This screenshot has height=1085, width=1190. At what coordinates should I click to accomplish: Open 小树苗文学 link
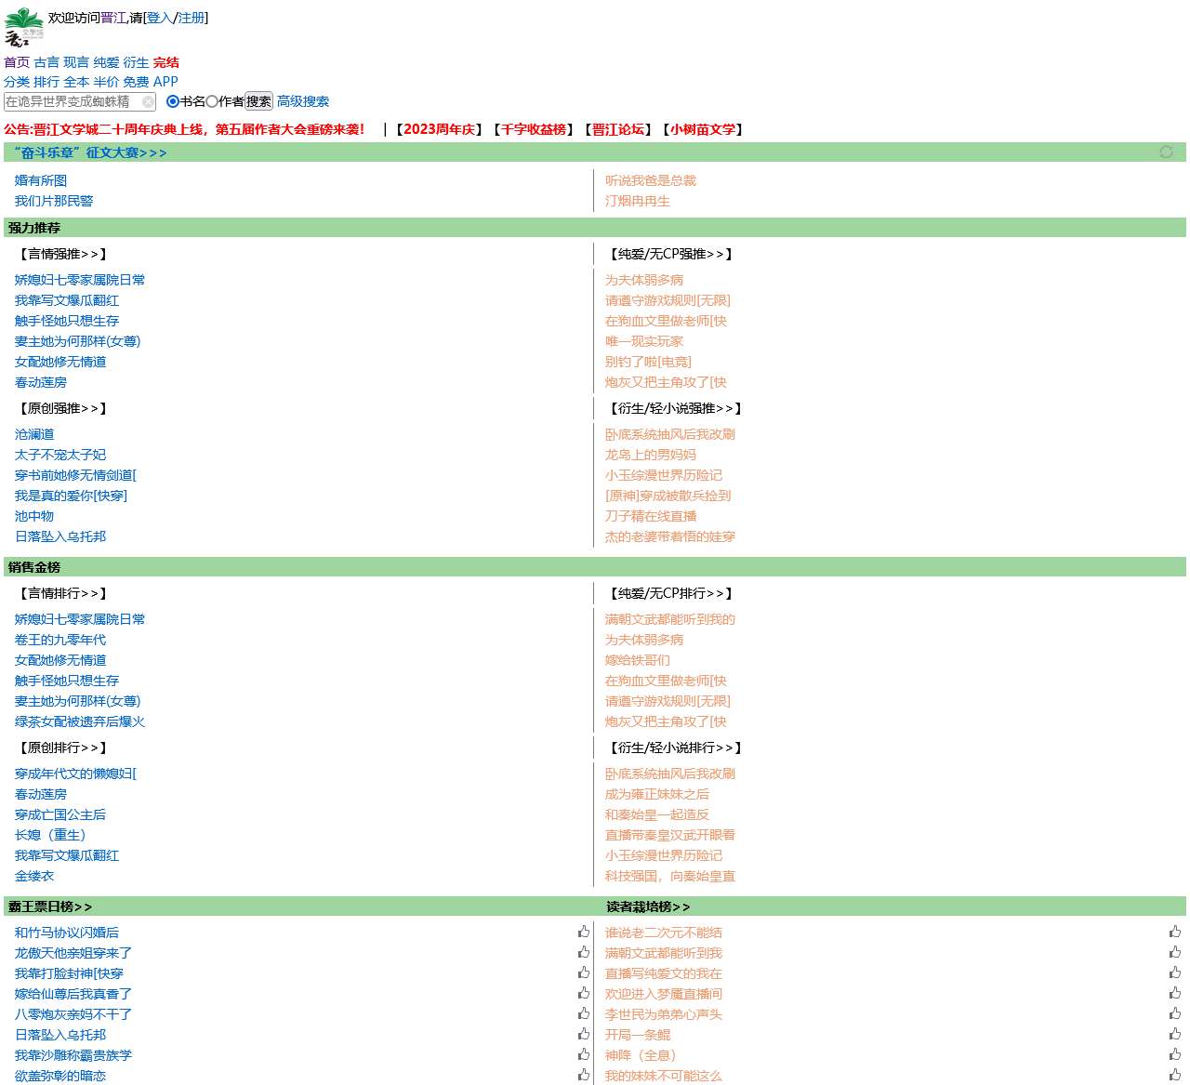pos(703,129)
